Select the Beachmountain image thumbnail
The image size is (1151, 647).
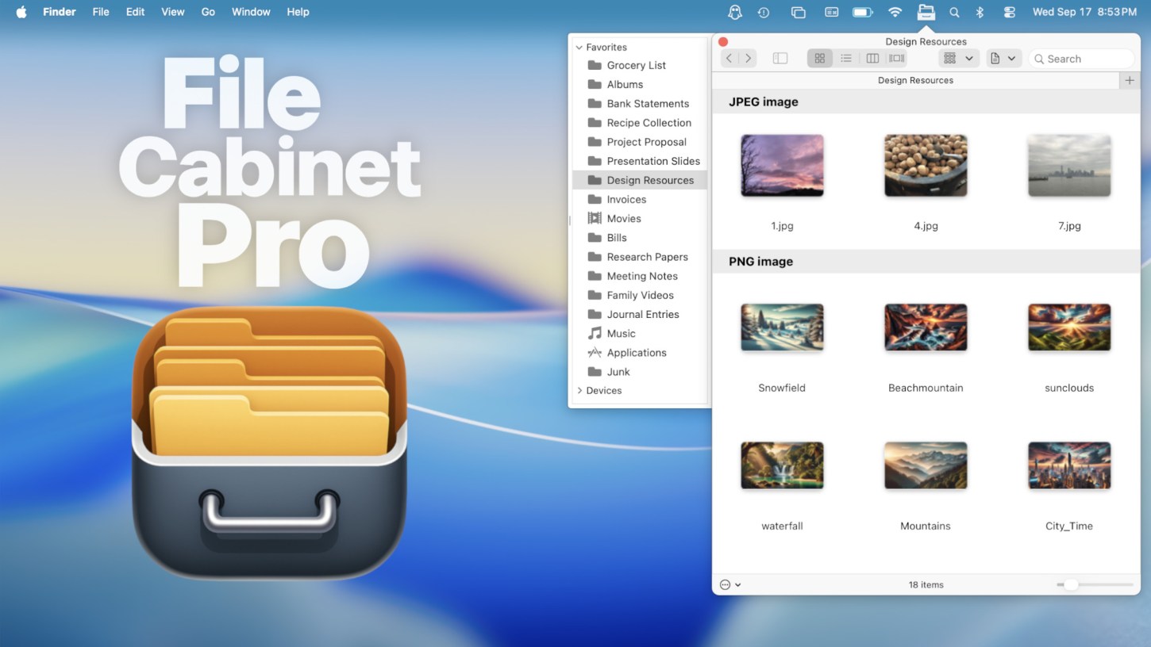(926, 327)
